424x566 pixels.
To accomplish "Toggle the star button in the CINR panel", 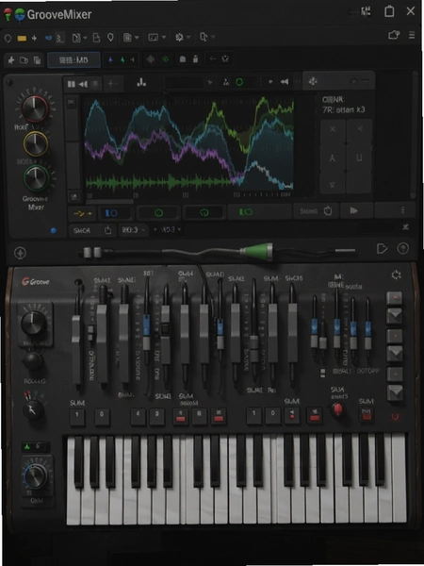I will click(333, 185).
